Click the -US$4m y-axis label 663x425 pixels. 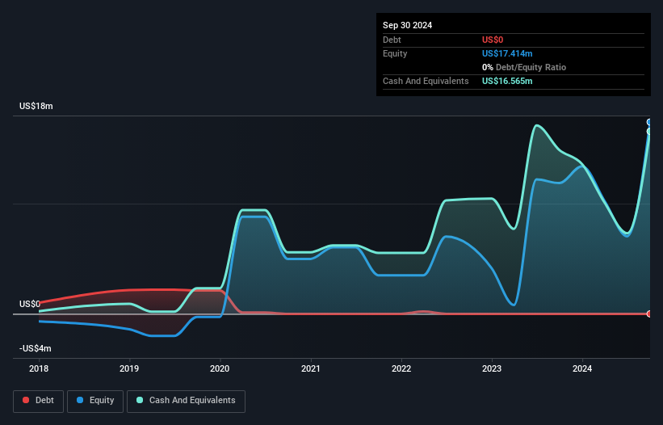pos(35,348)
